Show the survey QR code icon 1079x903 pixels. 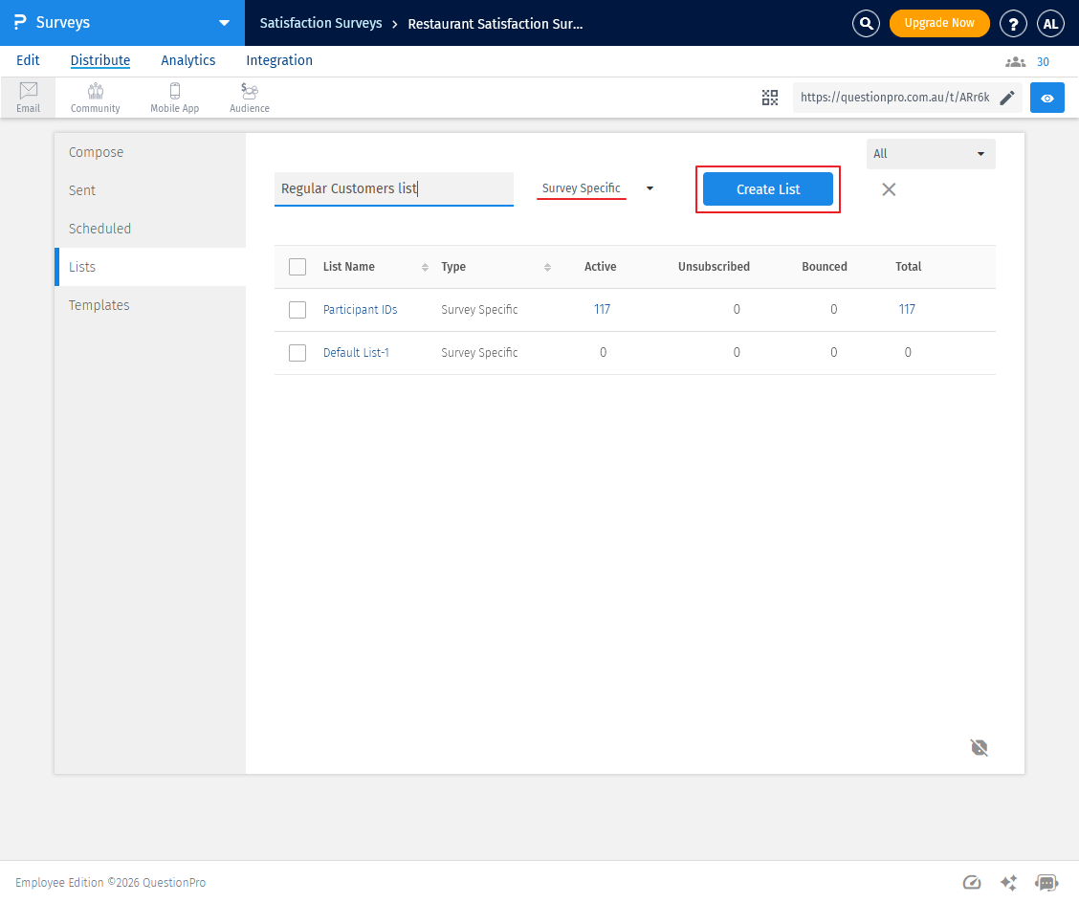click(x=770, y=98)
